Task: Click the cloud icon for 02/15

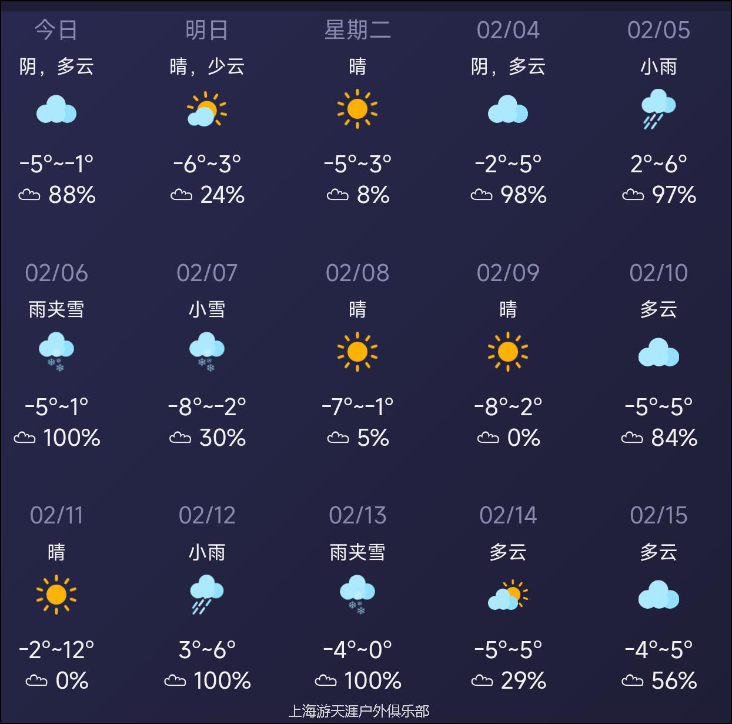Action: (x=659, y=595)
